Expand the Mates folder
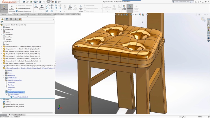Viewport: 210px width, 118px height. coord(1,99)
